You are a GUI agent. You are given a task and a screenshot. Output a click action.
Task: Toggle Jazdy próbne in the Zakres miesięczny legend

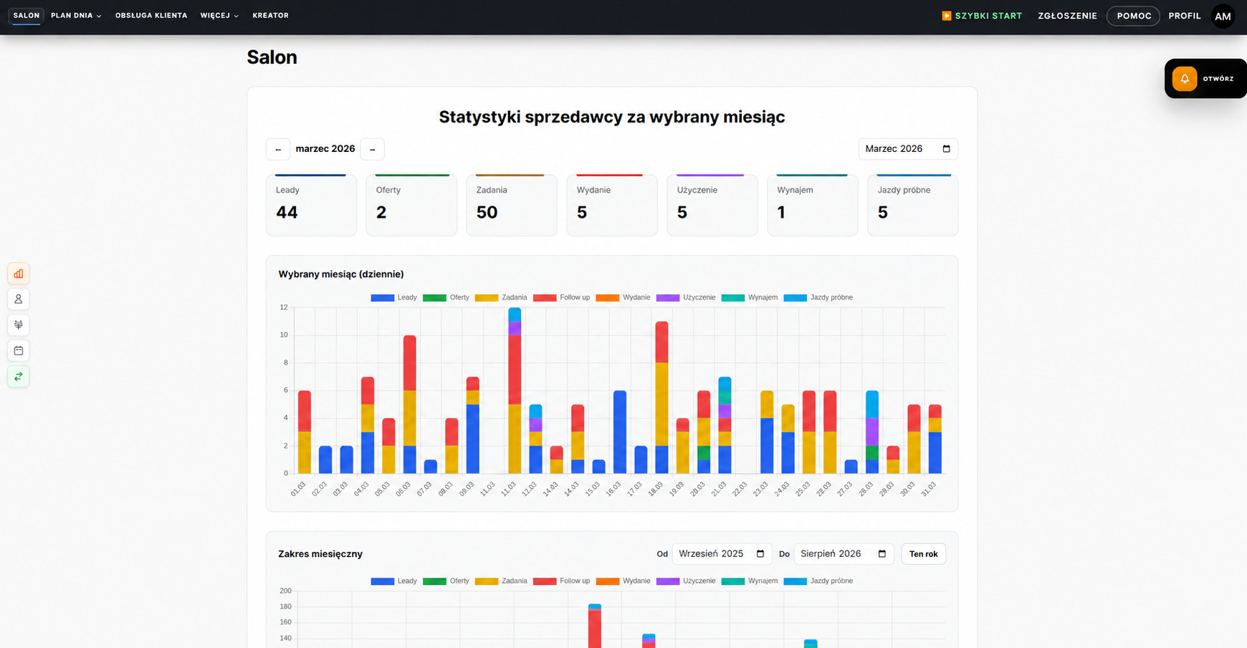(818, 581)
